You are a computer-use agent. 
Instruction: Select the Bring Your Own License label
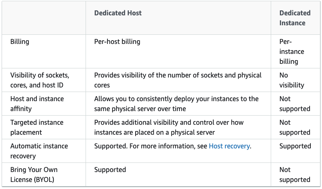point(34,174)
